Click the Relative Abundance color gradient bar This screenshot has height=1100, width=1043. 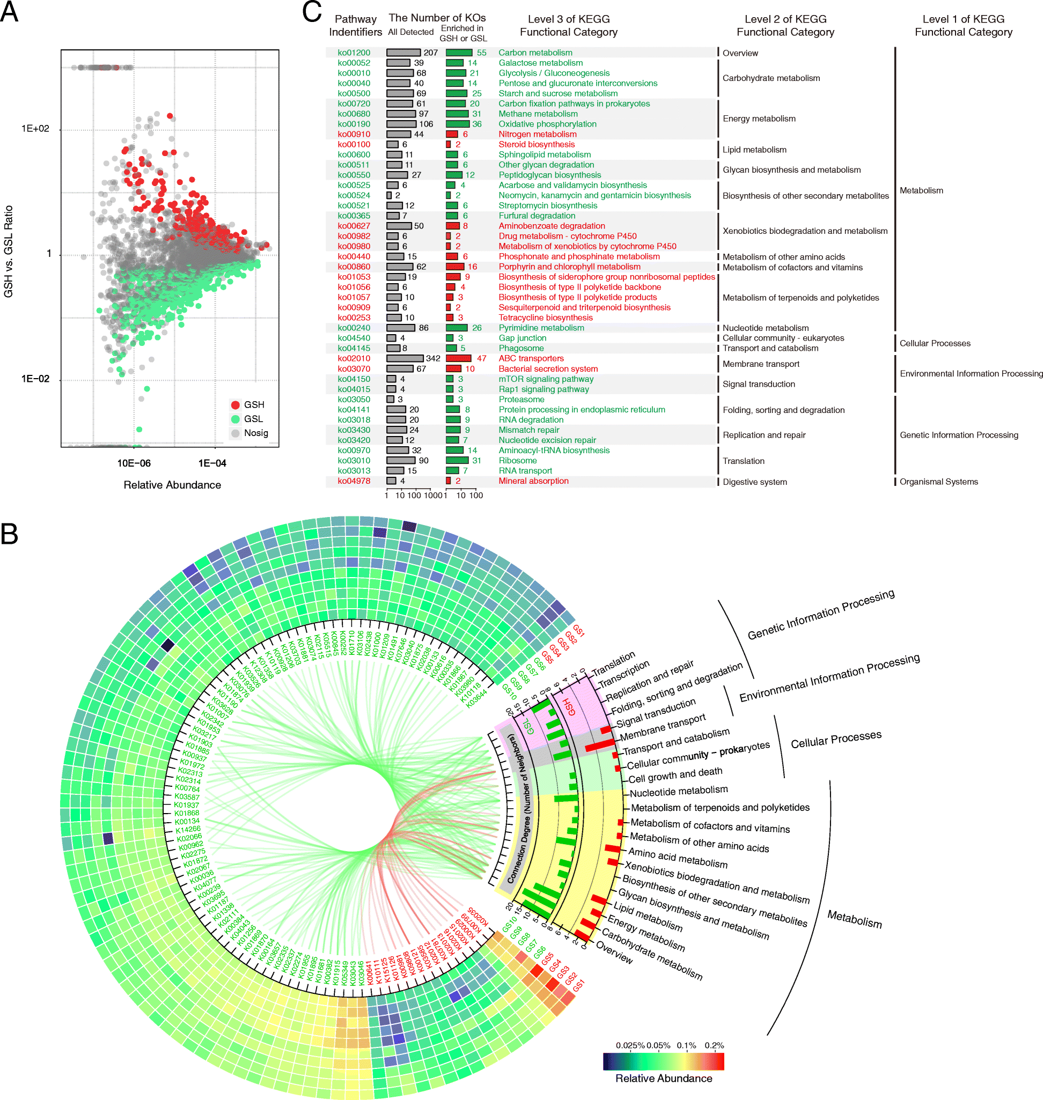663,1061
